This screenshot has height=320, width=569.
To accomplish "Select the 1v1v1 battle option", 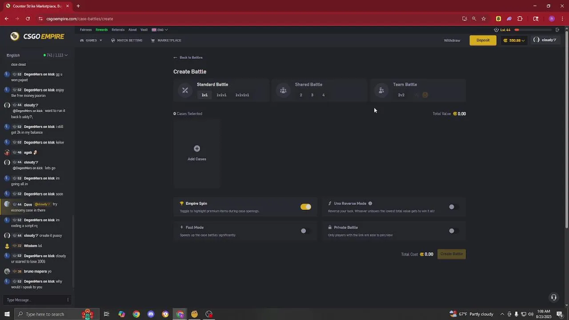I will click(221, 95).
